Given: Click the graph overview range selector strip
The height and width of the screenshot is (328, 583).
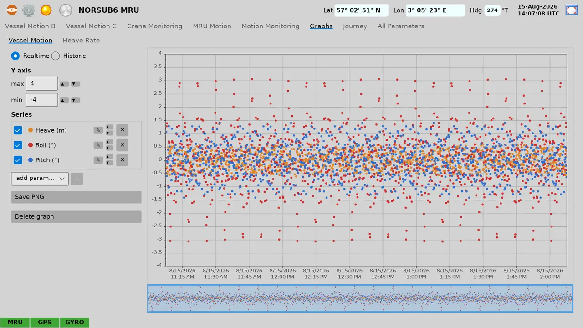Looking at the screenshot, I should pyautogui.click(x=360, y=299).
